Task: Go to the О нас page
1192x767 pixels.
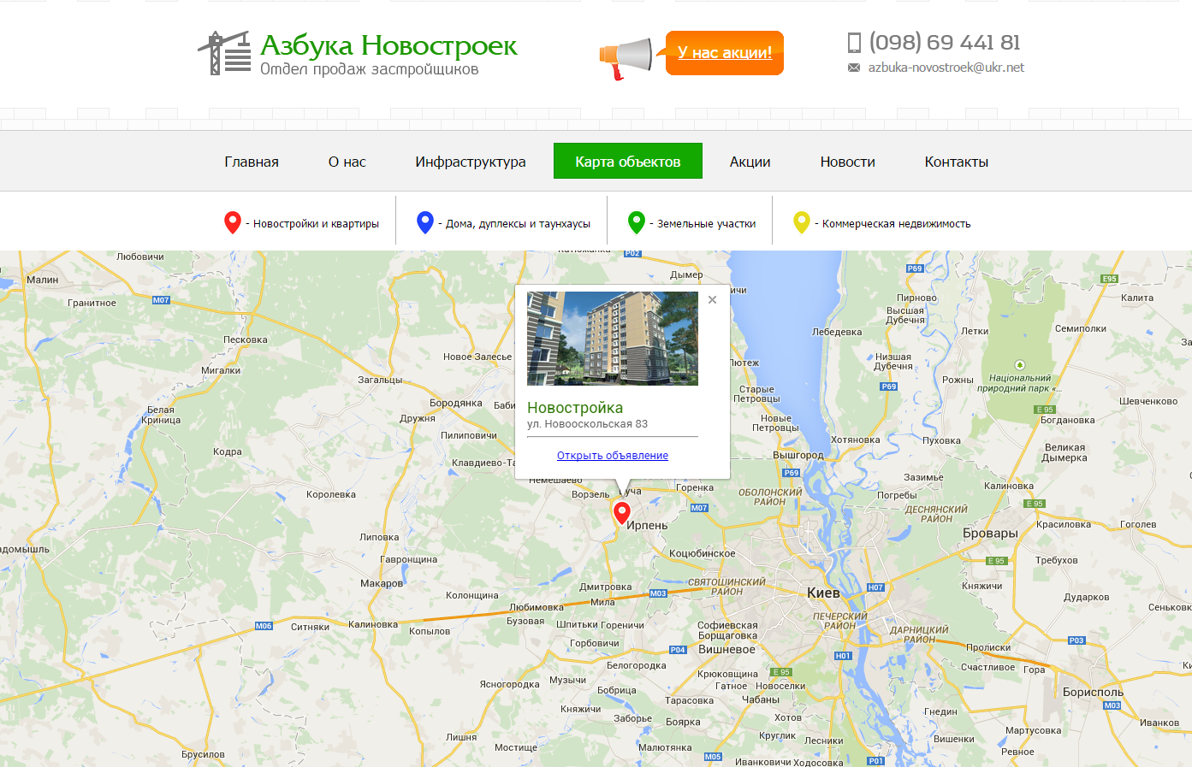Action: (x=347, y=162)
